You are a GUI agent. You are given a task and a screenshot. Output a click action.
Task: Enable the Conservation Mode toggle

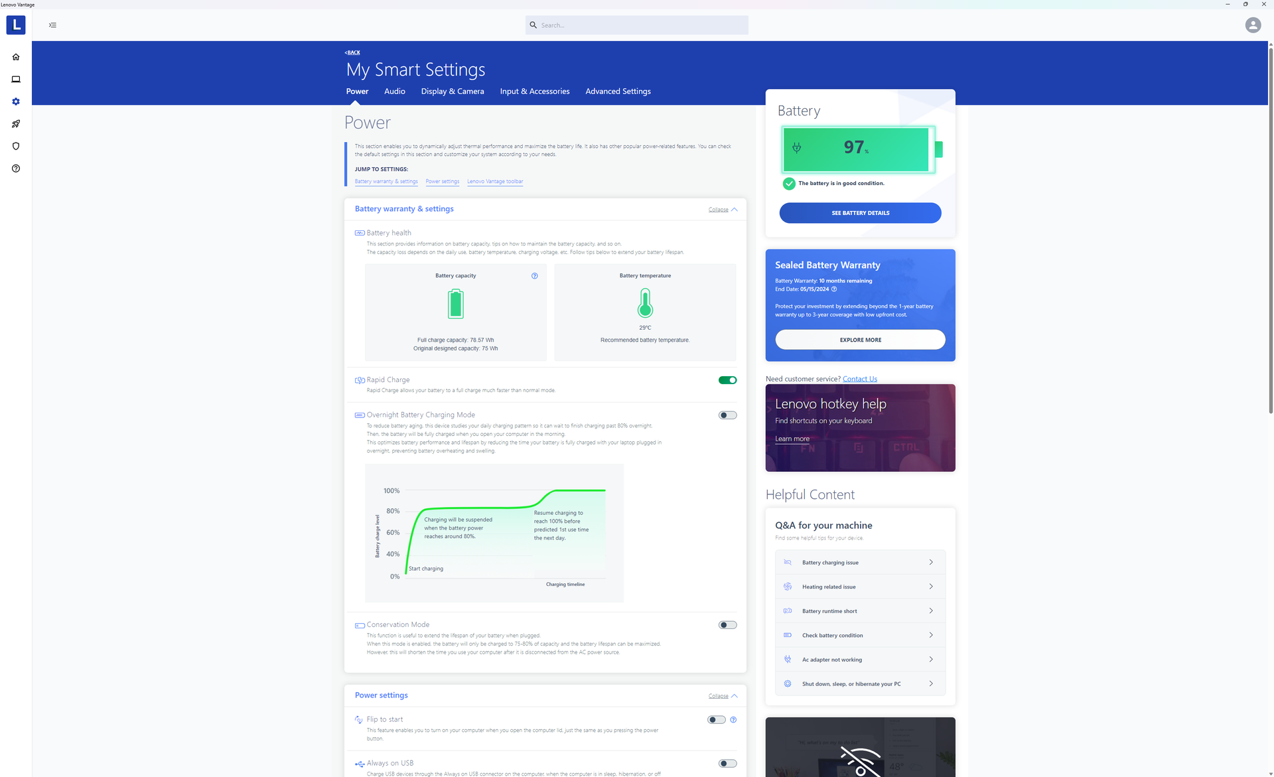(x=727, y=625)
